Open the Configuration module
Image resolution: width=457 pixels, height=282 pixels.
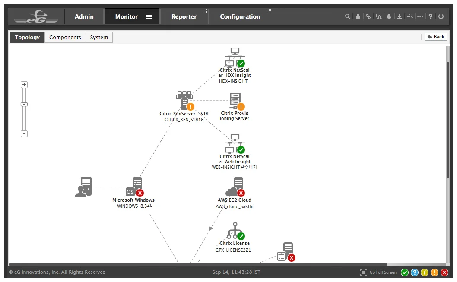coord(240,16)
